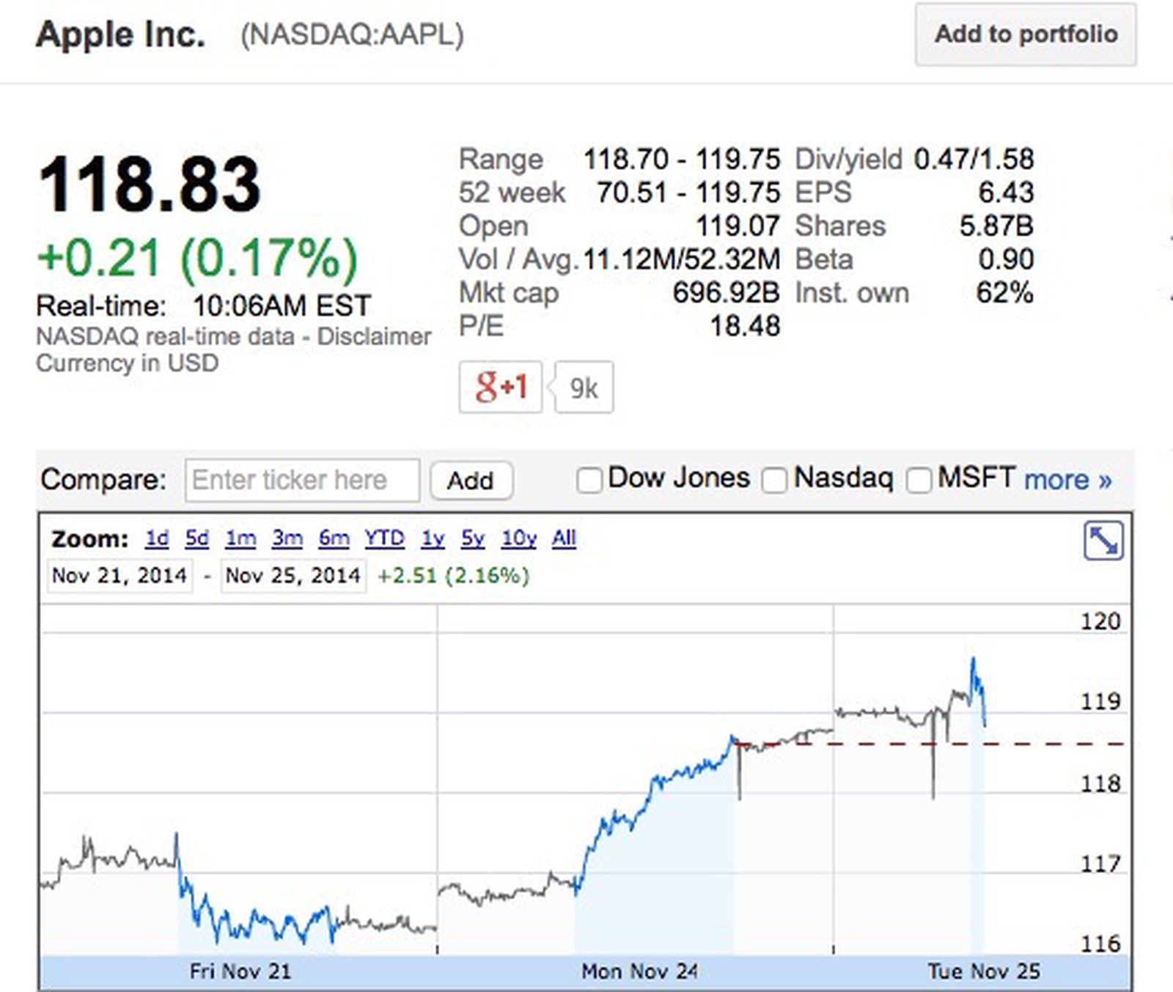Open the Nov 21, 2014 start date field
The height and width of the screenshot is (992, 1173).
pos(119,575)
